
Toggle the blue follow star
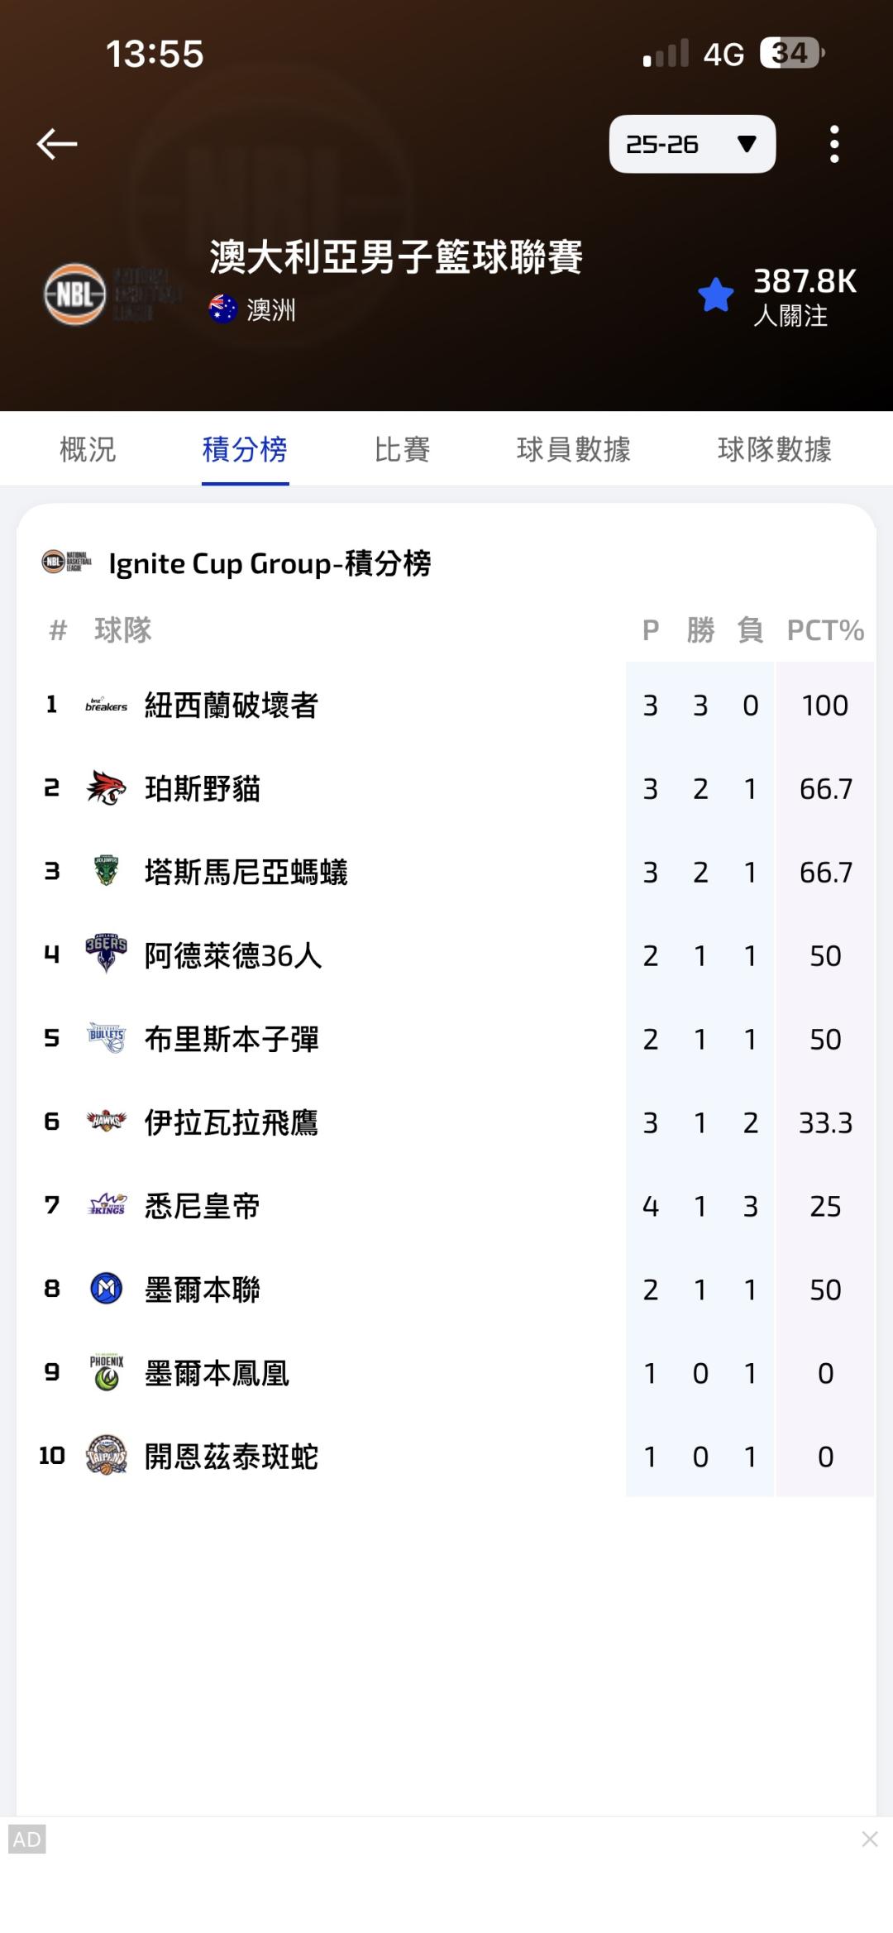coord(716,295)
